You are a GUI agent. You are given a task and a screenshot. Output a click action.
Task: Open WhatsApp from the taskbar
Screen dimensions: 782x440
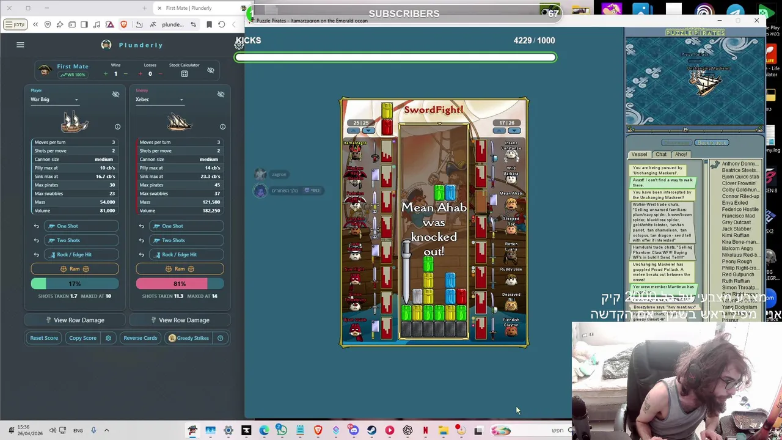(282, 431)
